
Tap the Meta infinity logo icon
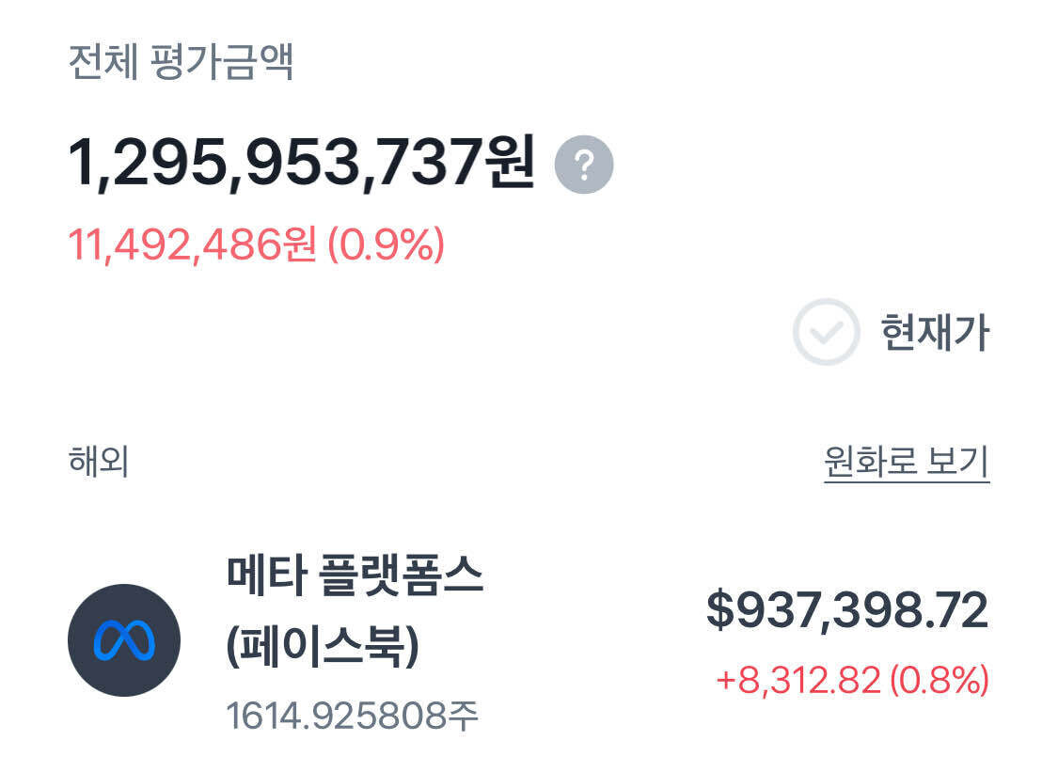tap(124, 640)
